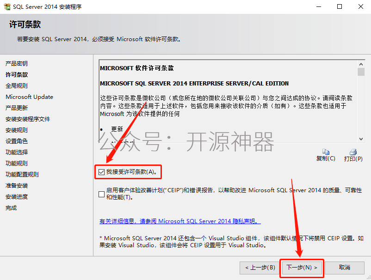Go back with 上一步(B) button
Image resolution: width=371 pixels, height=280 pixels.
260,268
